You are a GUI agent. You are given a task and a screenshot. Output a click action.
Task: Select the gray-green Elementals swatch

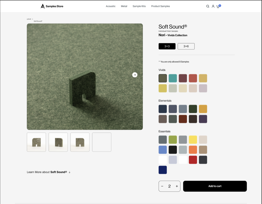point(173,119)
